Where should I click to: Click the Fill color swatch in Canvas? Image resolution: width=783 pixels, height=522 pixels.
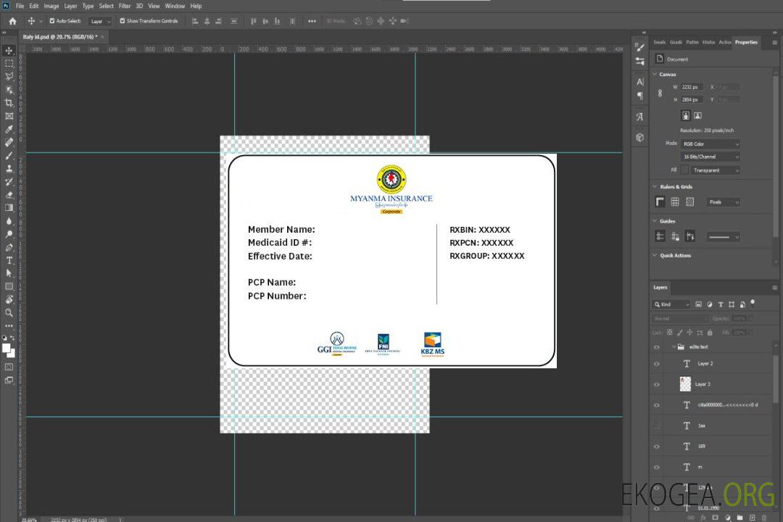pos(684,170)
